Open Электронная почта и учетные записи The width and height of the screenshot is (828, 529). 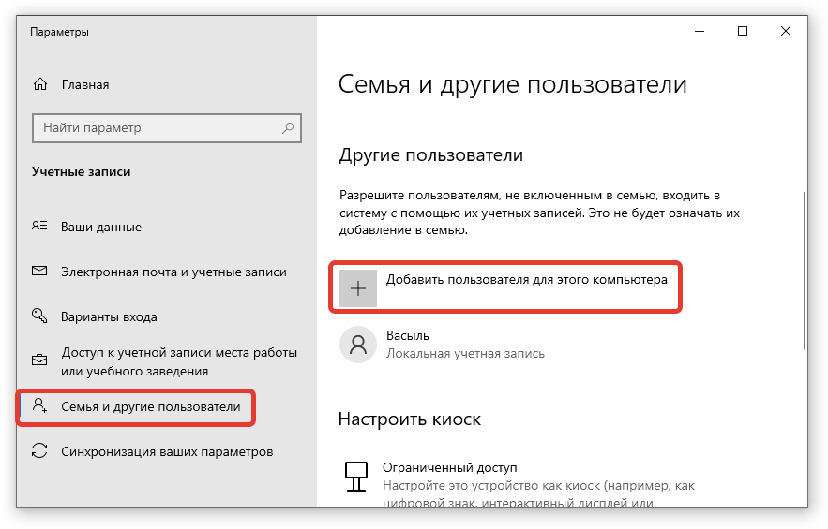click(x=173, y=272)
